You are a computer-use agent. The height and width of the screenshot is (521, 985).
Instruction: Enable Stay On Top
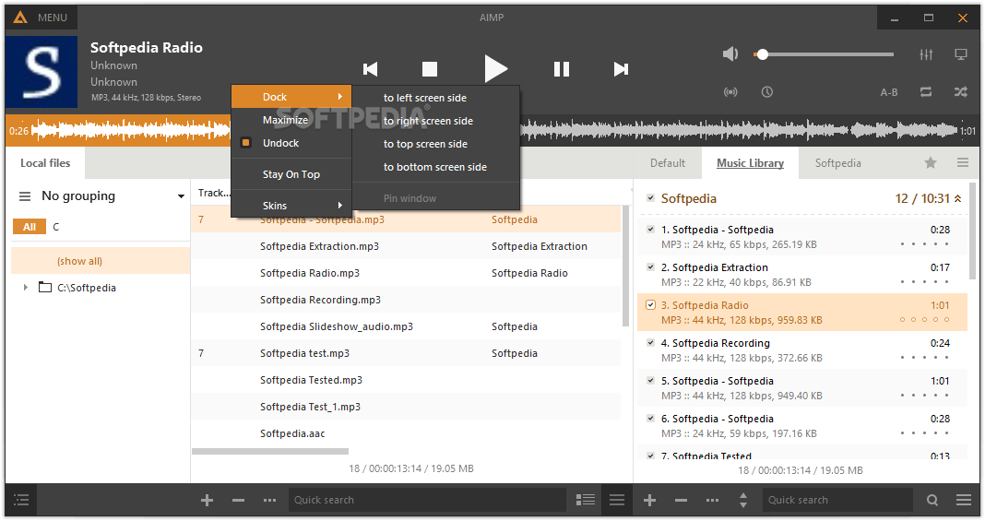click(x=291, y=174)
